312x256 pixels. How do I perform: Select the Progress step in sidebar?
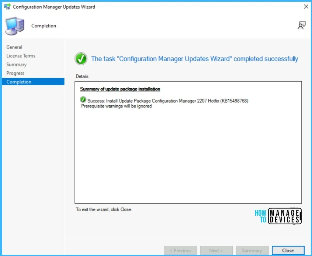click(15, 73)
